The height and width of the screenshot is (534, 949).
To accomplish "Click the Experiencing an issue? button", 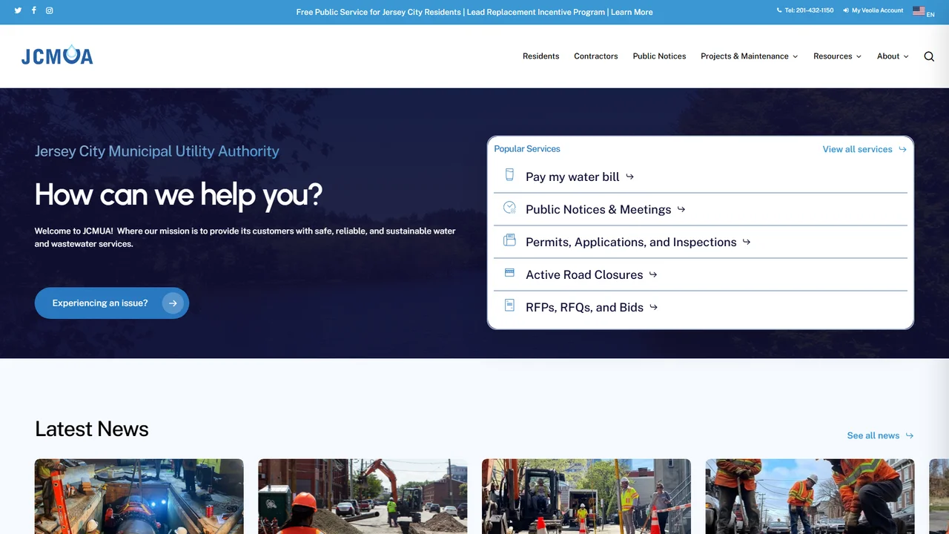I will (x=112, y=303).
